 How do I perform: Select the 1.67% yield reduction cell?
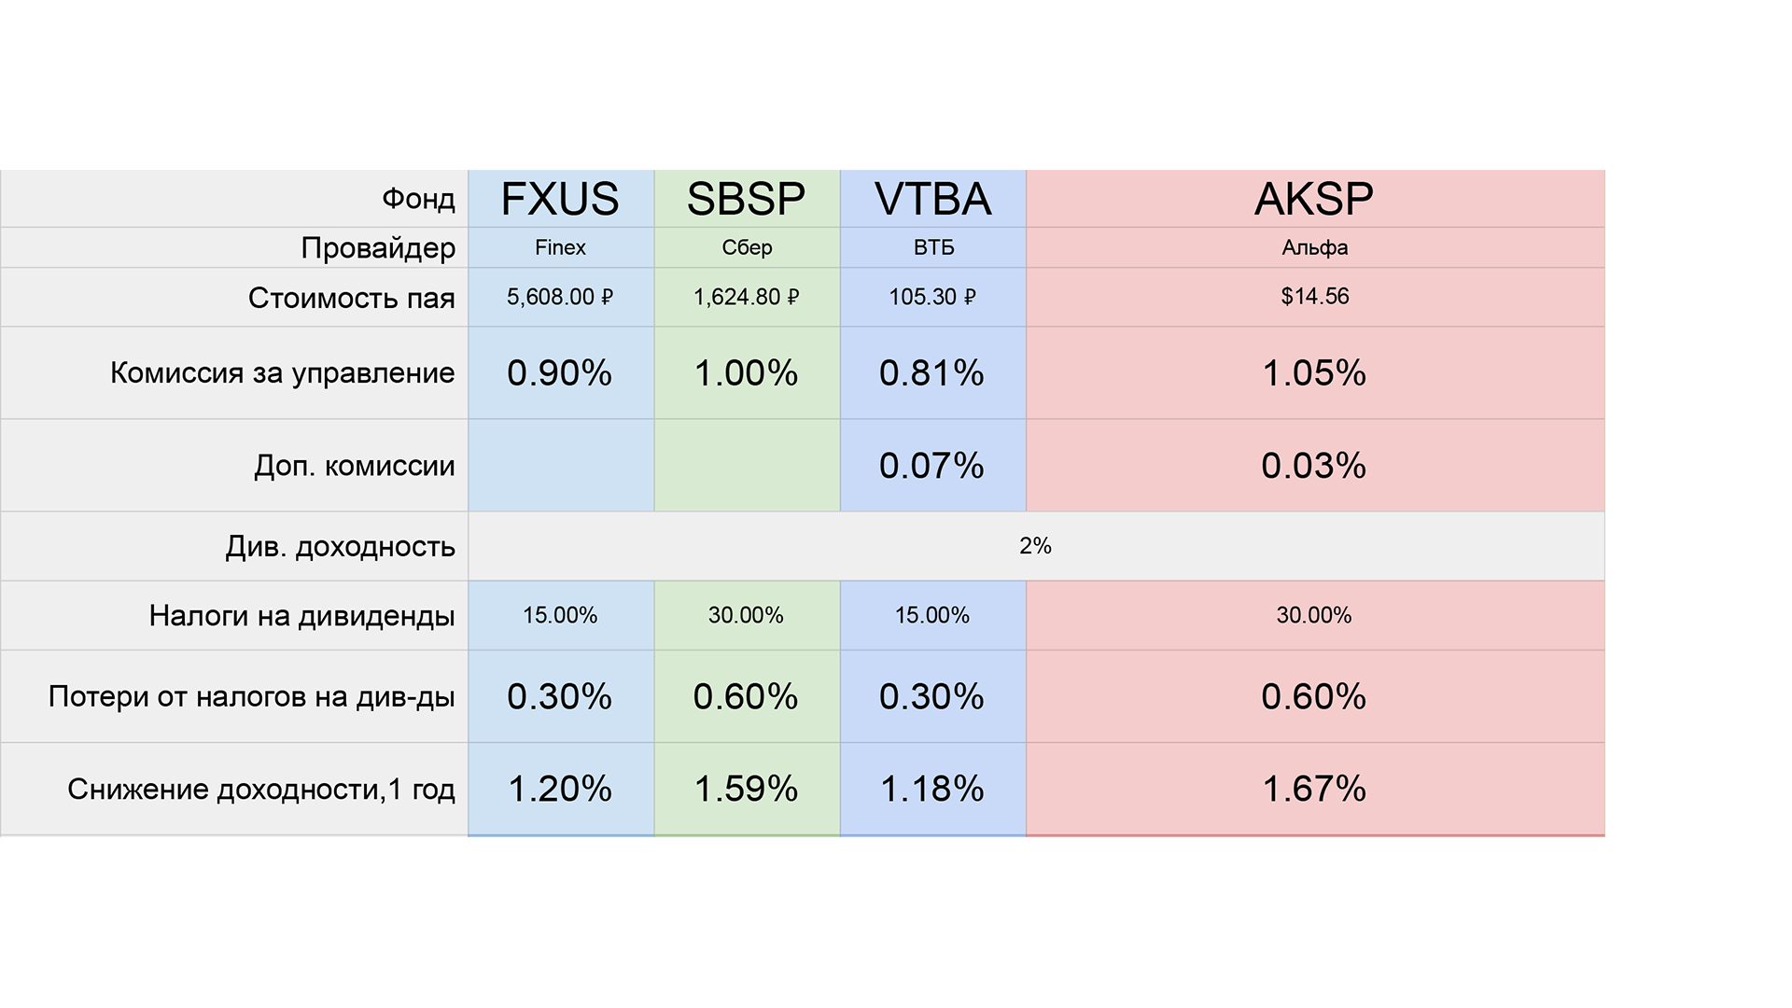click(x=1314, y=789)
